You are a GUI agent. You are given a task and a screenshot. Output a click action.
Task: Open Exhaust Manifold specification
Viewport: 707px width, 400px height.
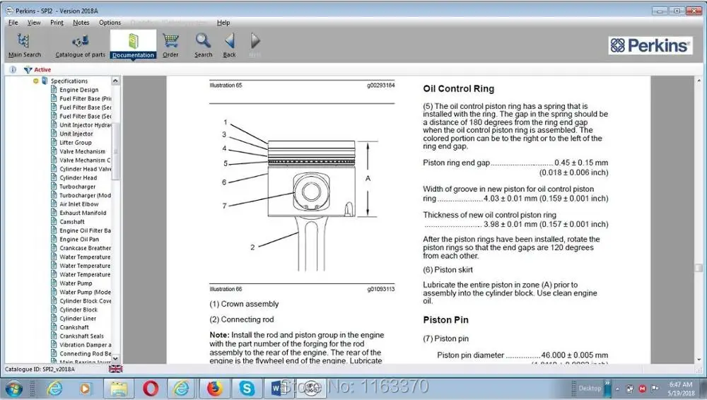coord(83,213)
